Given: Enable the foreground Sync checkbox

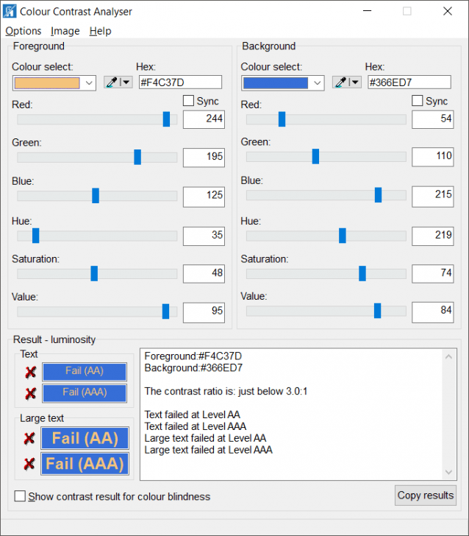Looking at the screenshot, I should click(x=188, y=101).
